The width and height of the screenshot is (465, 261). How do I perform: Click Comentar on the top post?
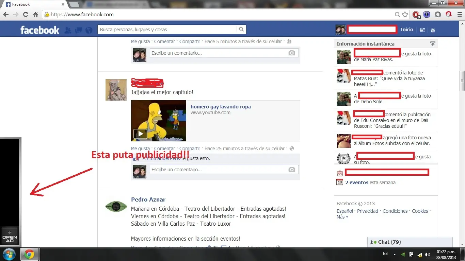[x=164, y=41]
